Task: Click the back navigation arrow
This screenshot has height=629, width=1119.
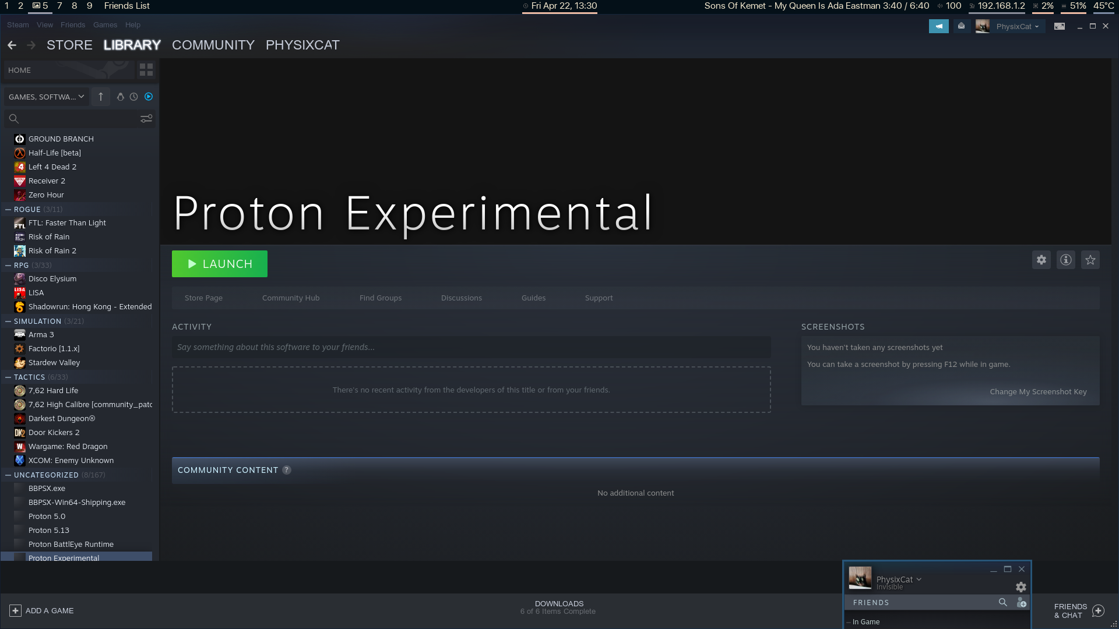Action: coord(12,45)
